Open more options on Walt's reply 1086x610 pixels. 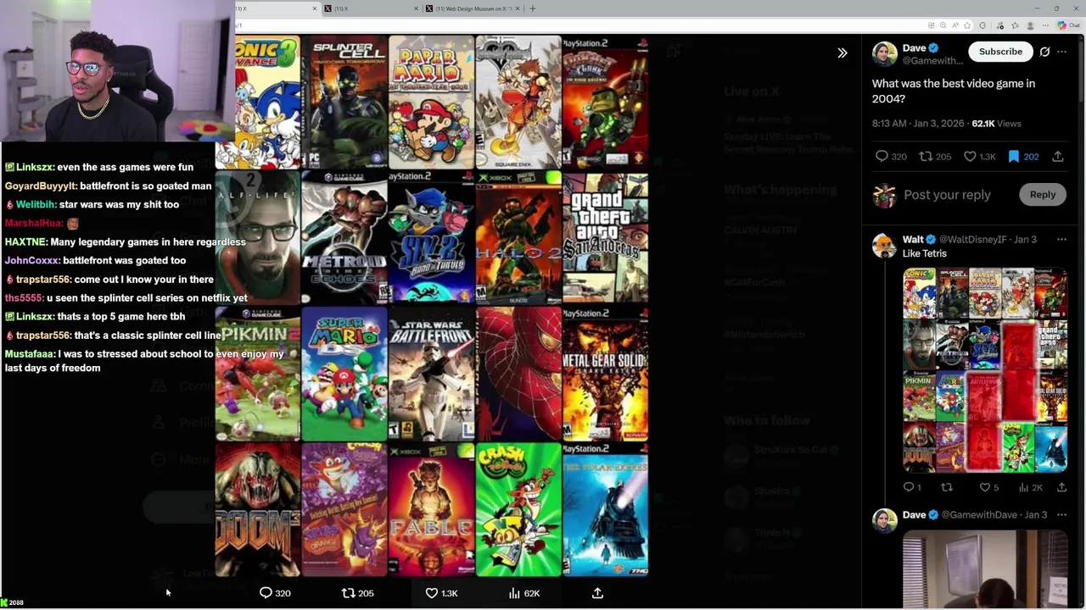point(1061,240)
